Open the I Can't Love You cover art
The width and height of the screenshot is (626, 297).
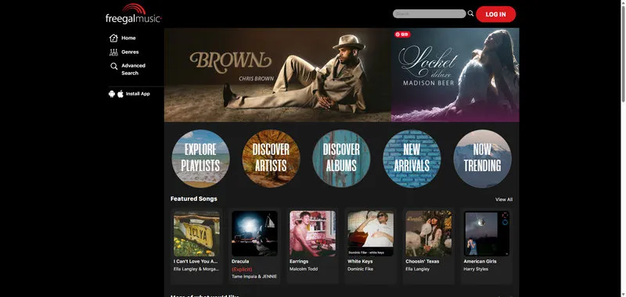pyautogui.click(x=196, y=234)
